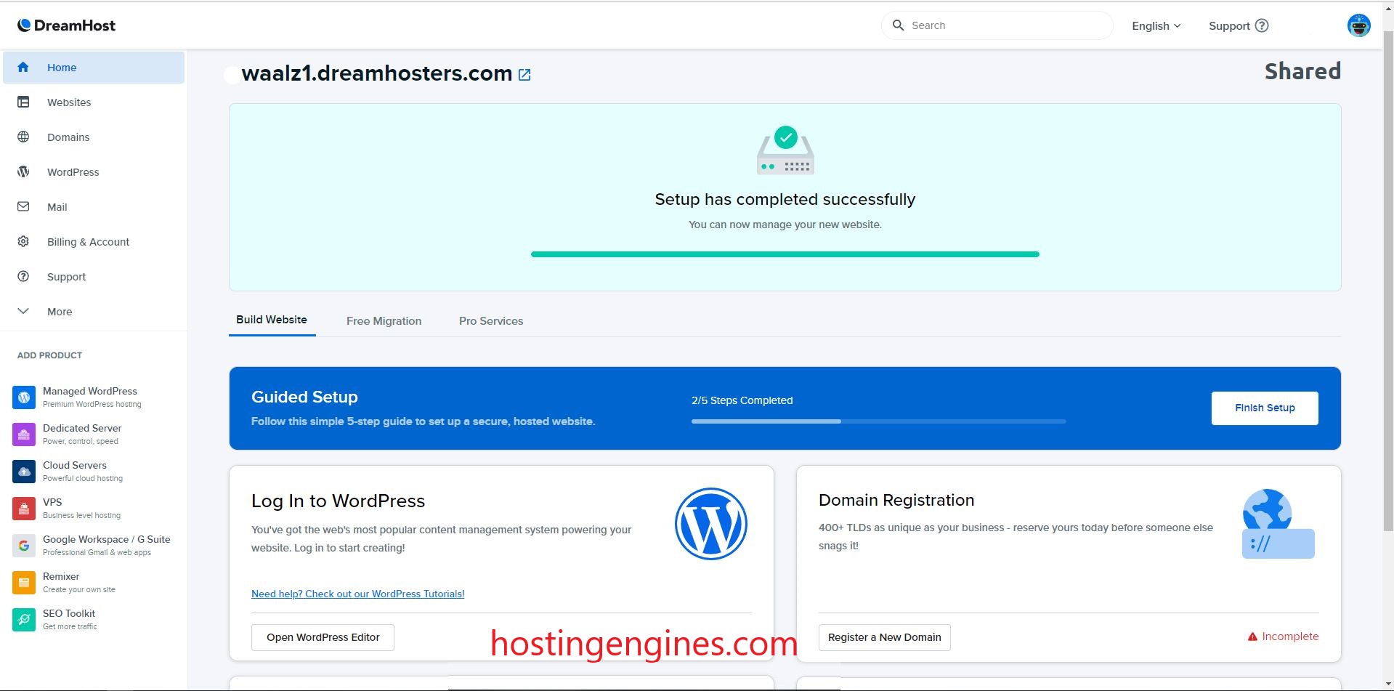Click the SEO Toolkit icon
This screenshot has width=1394, height=691.
[24, 619]
